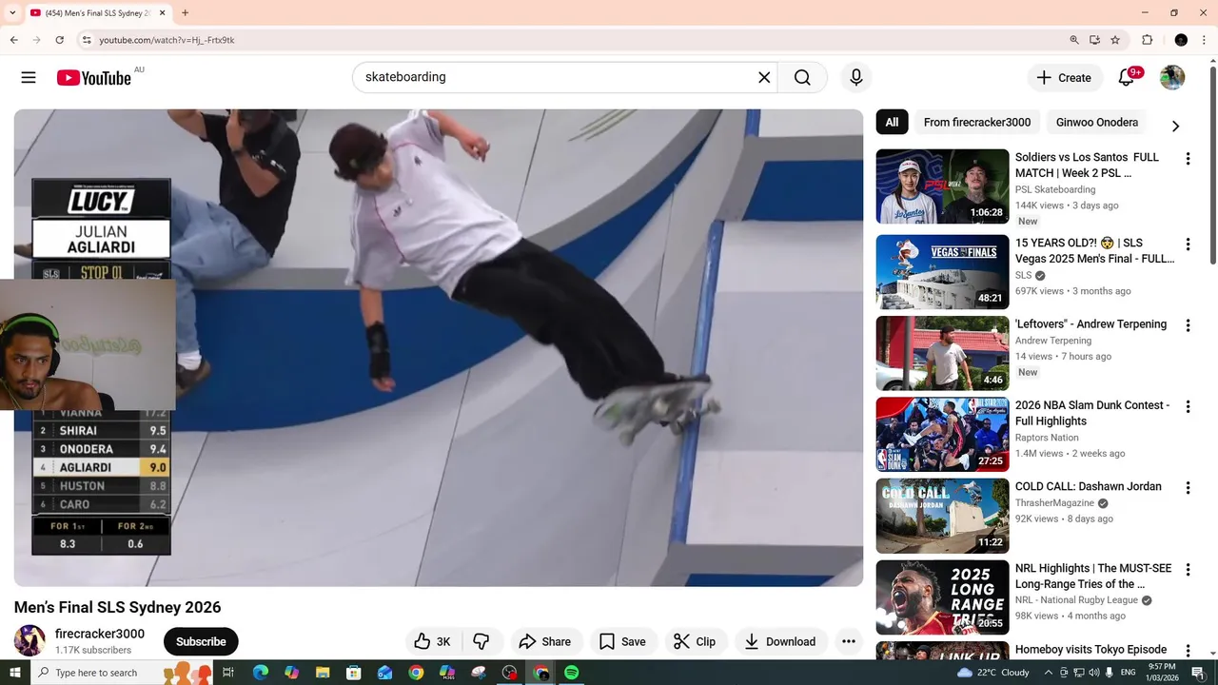Start voice search with microphone icon

click(x=856, y=78)
